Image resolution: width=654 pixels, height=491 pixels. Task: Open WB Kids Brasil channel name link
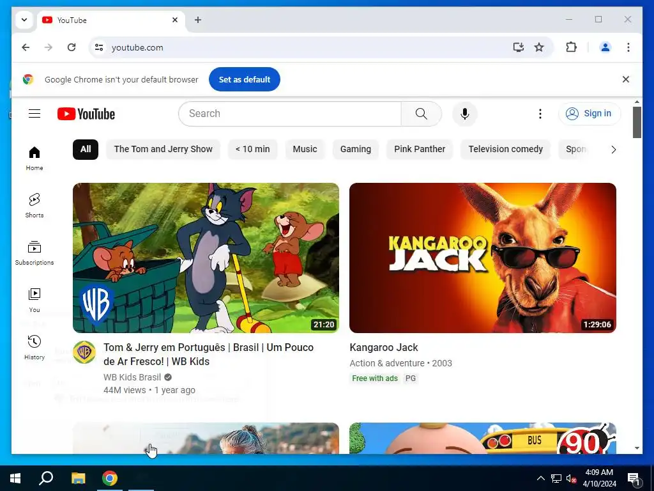tap(132, 377)
